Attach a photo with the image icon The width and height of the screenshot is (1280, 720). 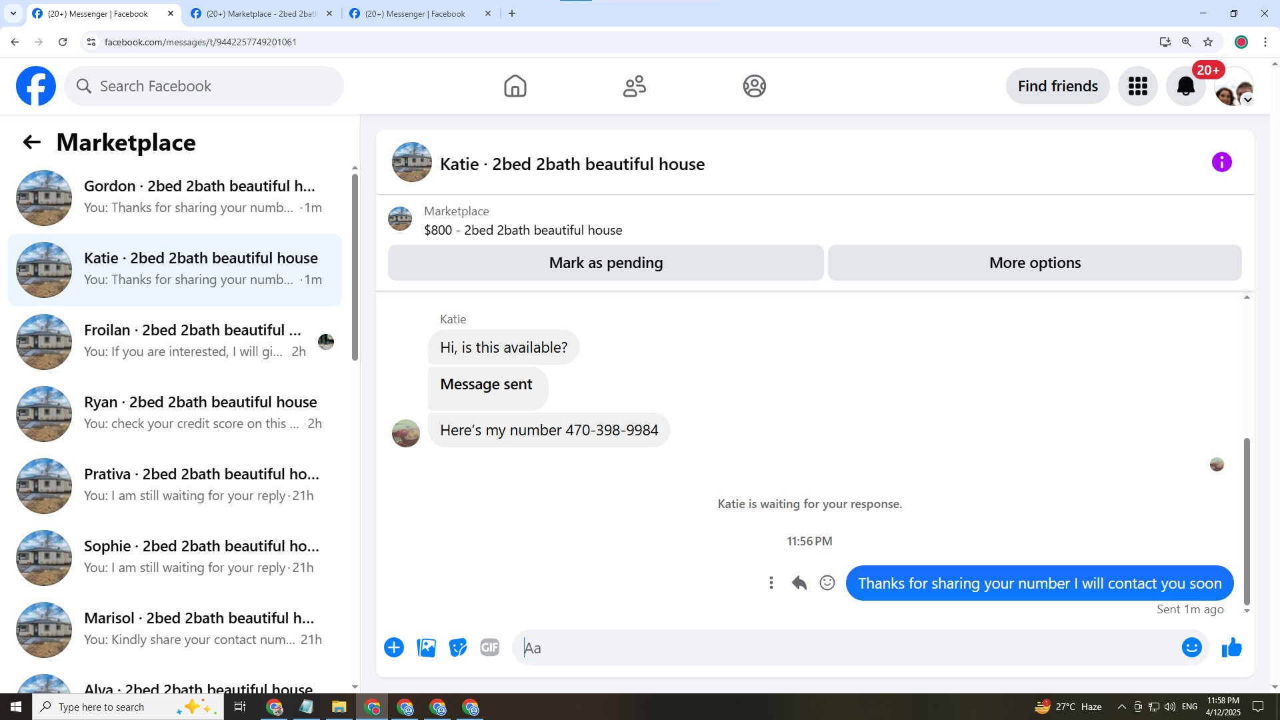(x=426, y=647)
